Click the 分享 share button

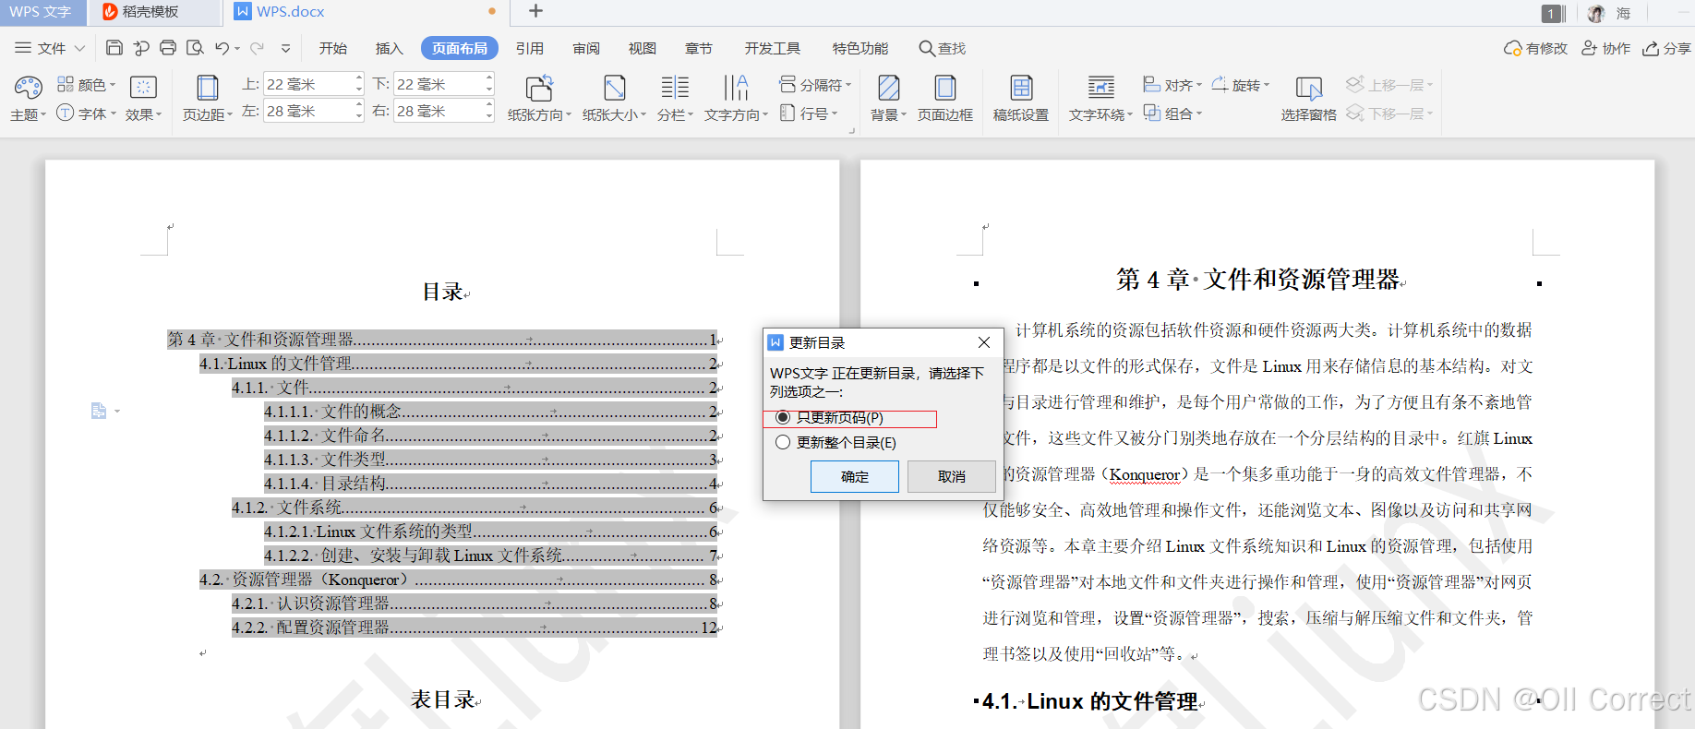click(x=1666, y=48)
